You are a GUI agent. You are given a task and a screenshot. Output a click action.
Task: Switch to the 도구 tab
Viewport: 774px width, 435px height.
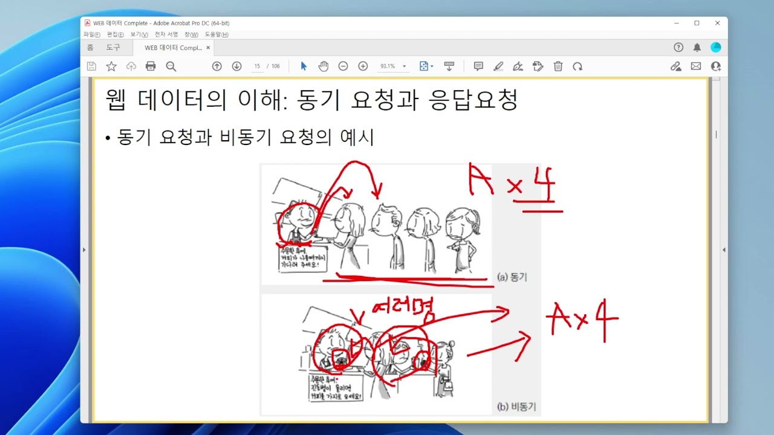pos(113,47)
